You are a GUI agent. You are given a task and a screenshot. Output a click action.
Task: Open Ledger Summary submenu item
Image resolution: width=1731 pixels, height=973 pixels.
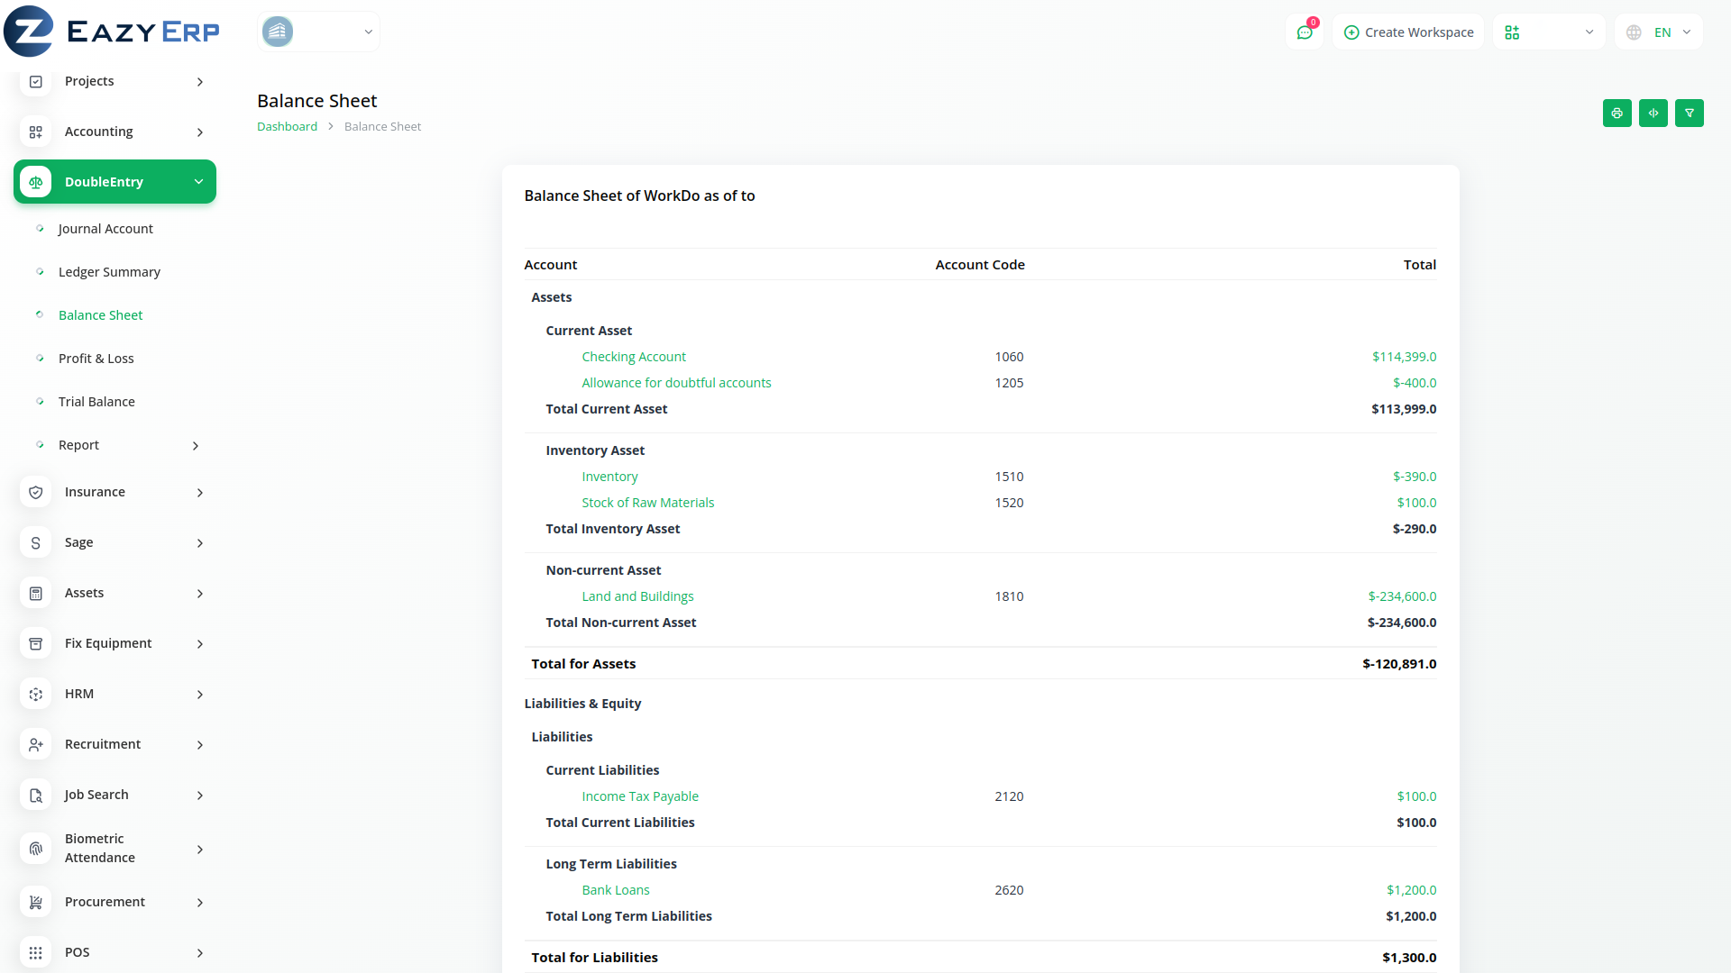[109, 272]
